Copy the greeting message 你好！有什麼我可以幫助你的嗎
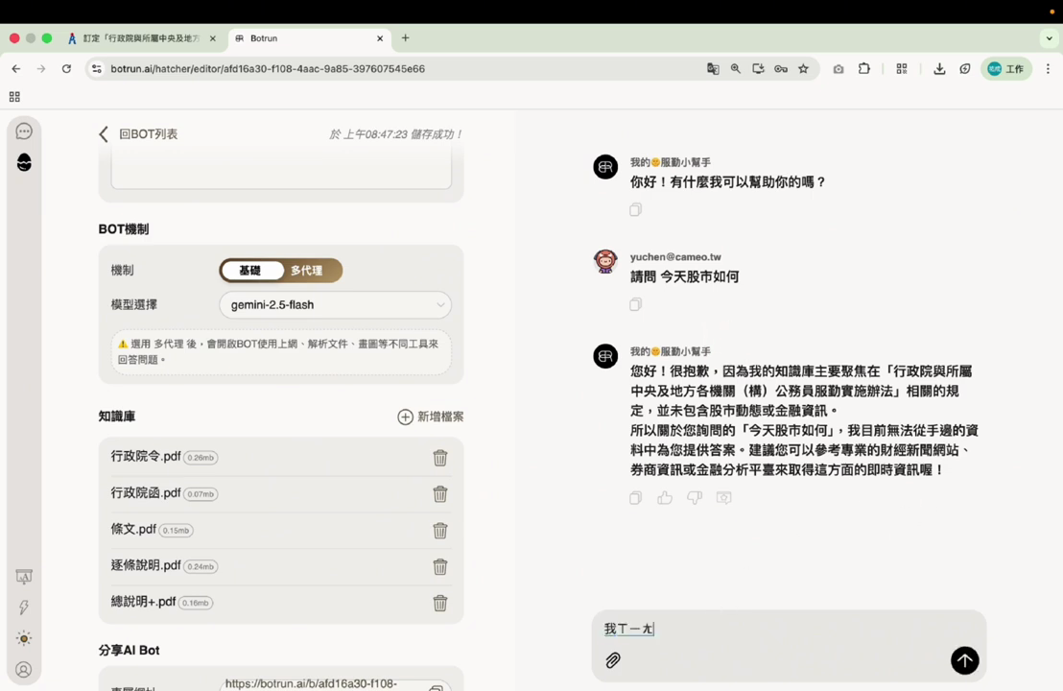1063x691 pixels. pyautogui.click(x=635, y=209)
